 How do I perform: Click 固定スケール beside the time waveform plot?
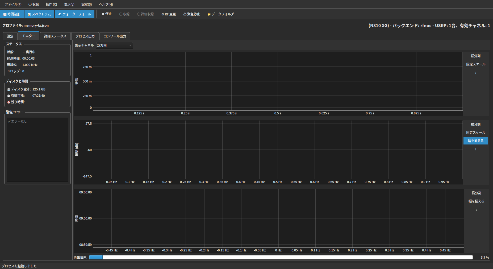click(x=476, y=64)
